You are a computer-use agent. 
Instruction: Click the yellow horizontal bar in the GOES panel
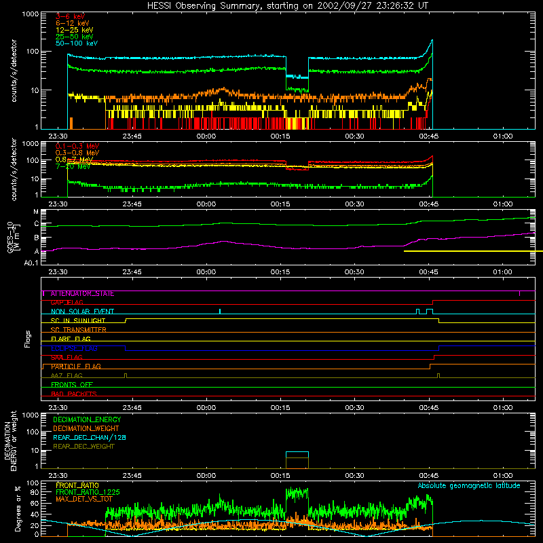point(473,251)
